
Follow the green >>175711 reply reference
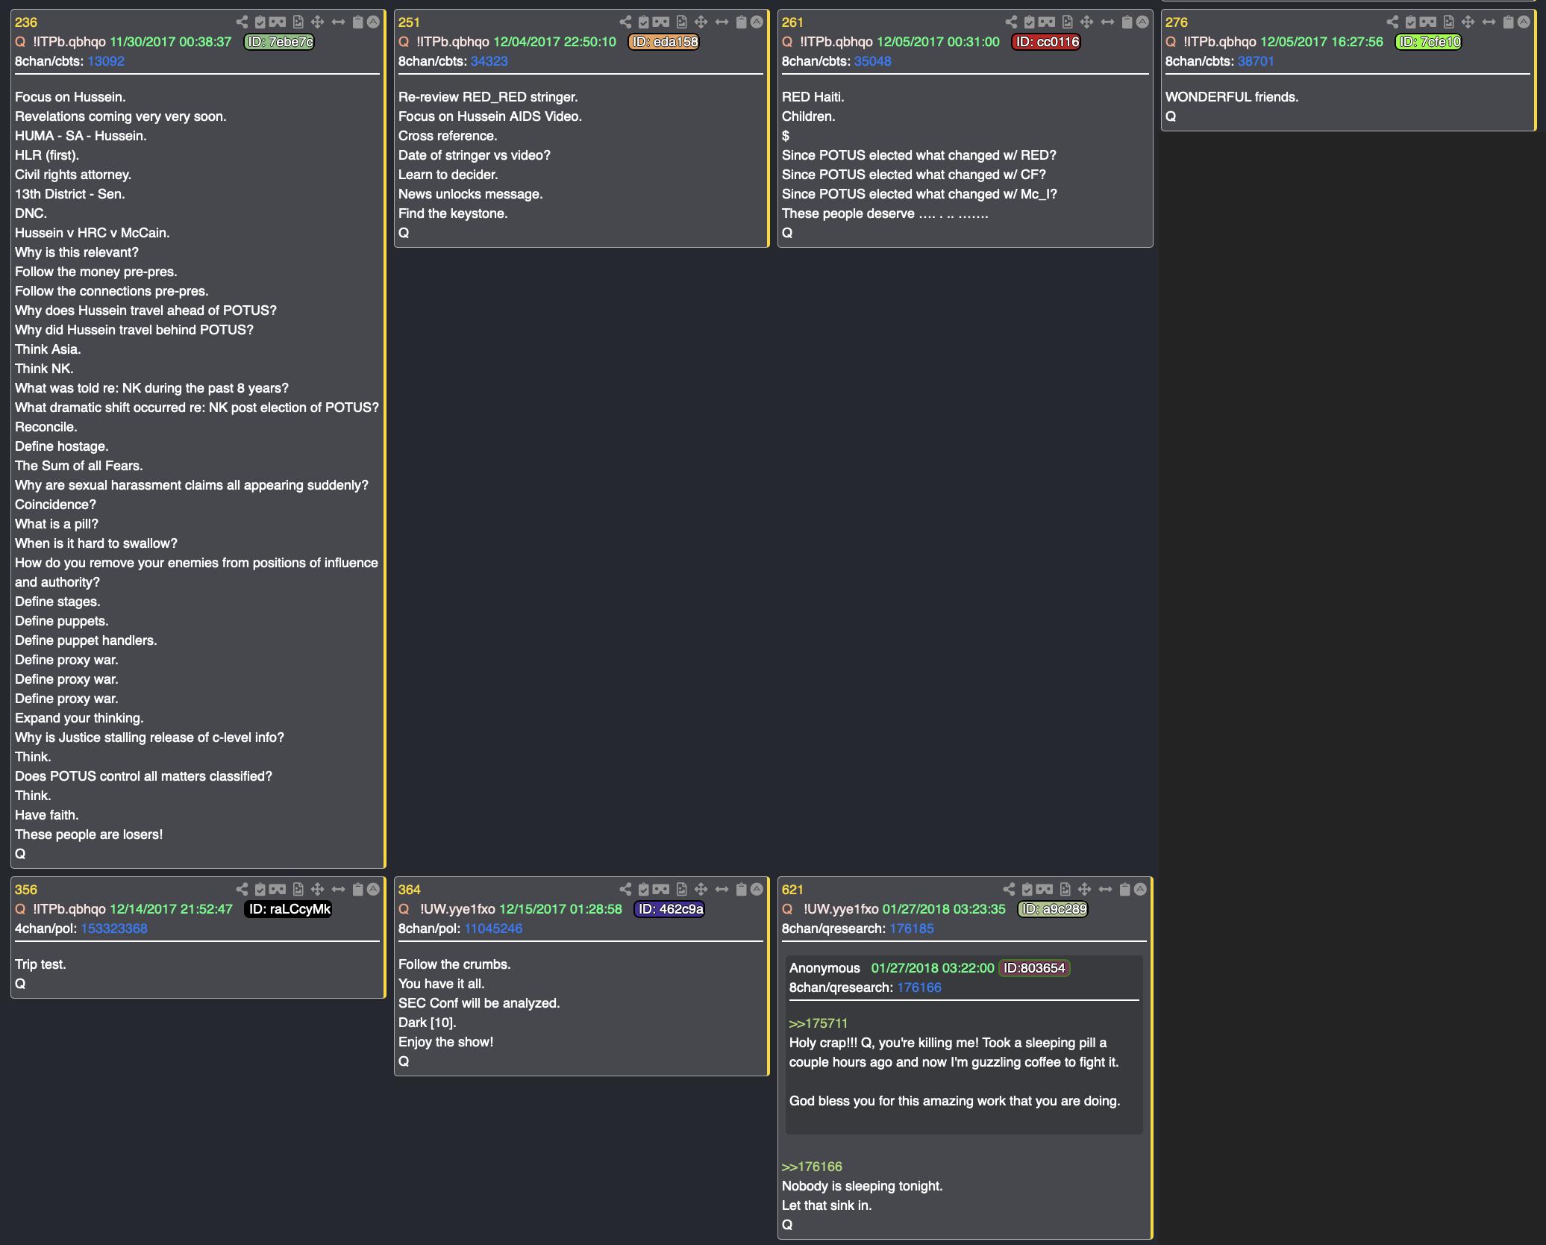(x=819, y=1023)
